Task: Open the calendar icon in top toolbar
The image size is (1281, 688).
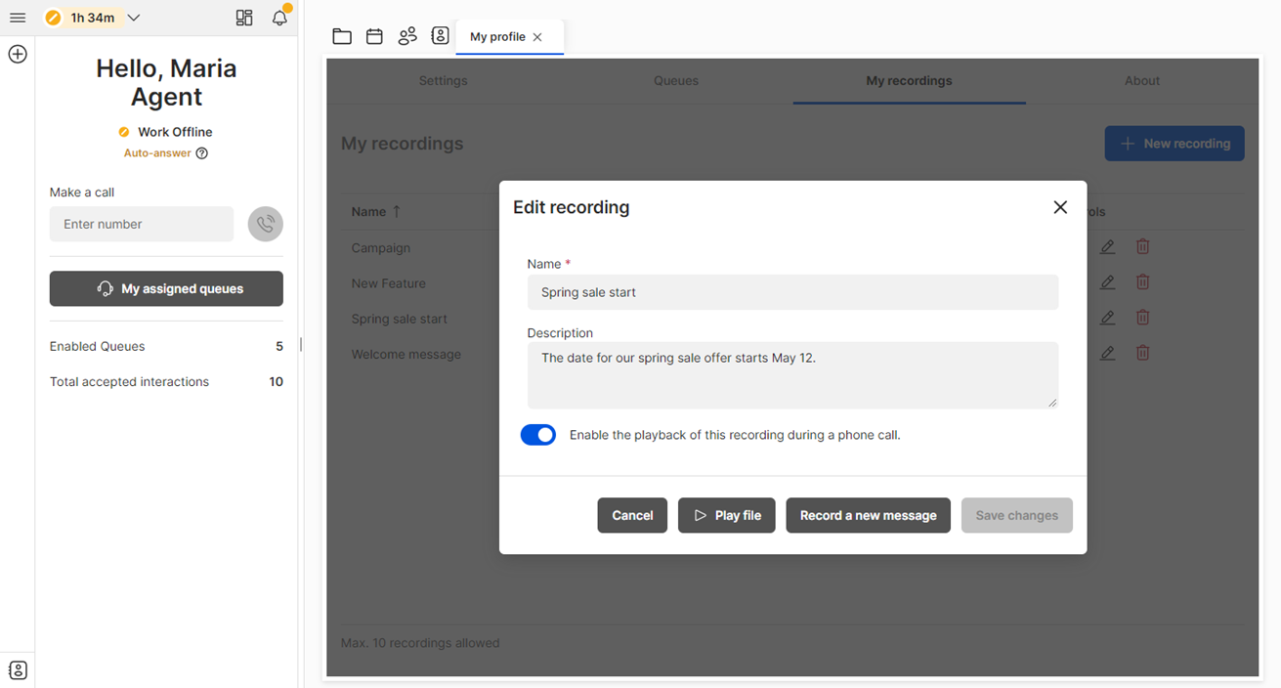Action: [x=374, y=36]
